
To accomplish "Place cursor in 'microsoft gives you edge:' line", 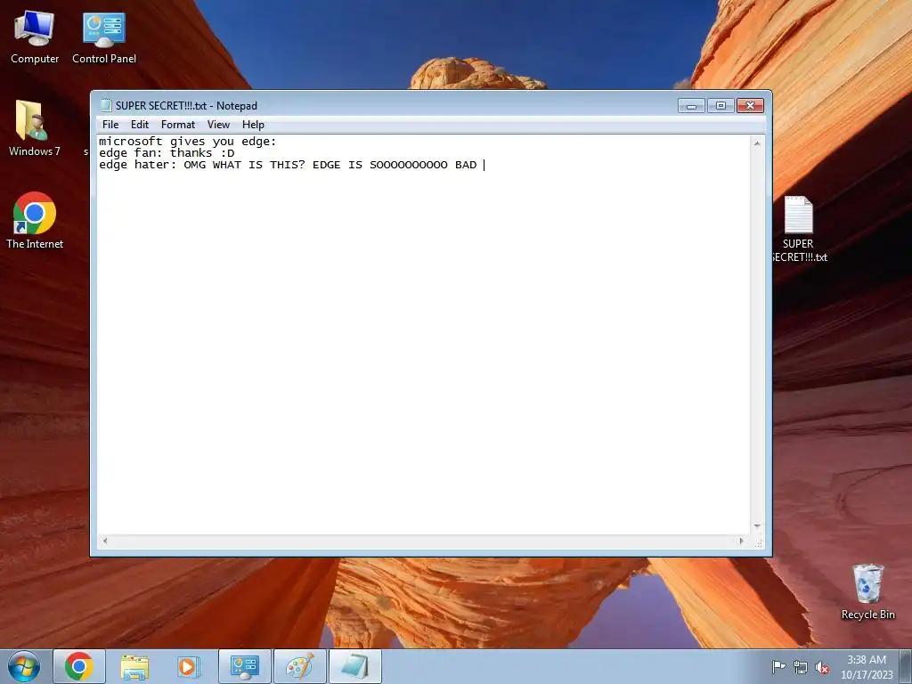I will [x=187, y=142].
